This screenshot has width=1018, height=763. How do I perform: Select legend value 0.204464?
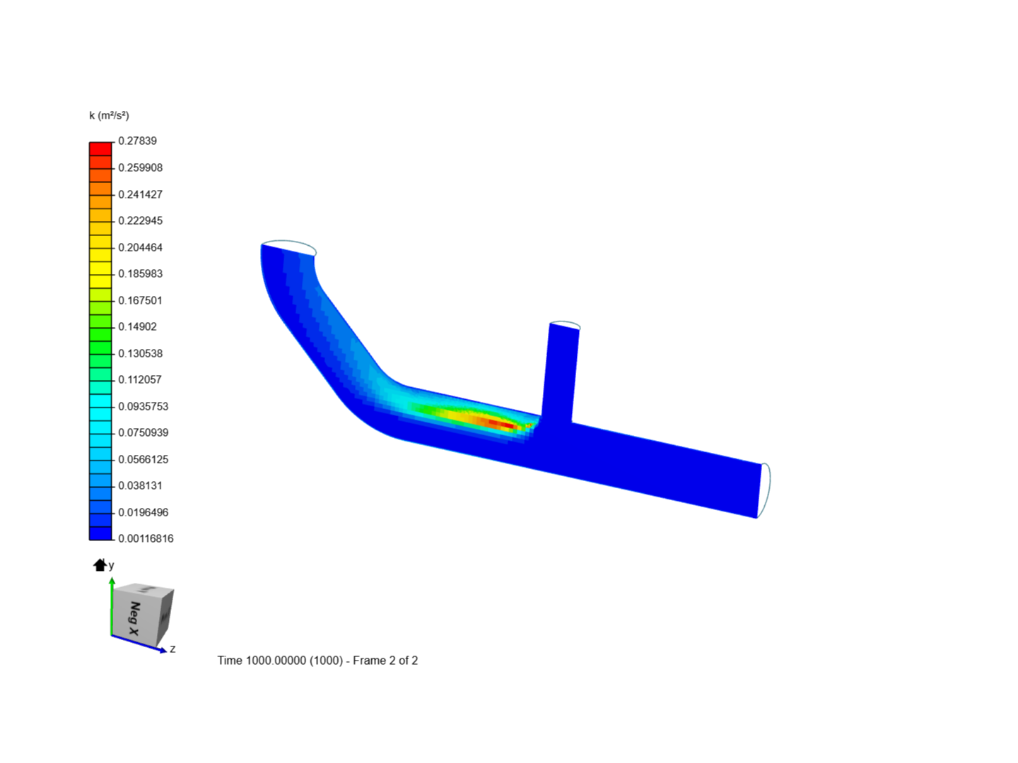[140, 247]
